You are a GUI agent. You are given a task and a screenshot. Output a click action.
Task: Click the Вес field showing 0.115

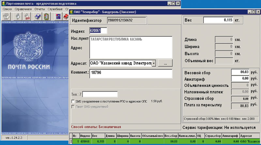pyautogui.click(x=218, y=20)
